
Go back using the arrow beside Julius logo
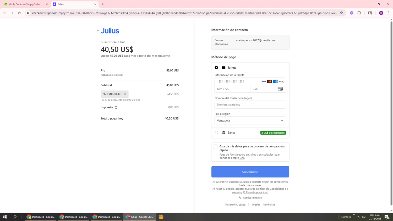point(98,31)
